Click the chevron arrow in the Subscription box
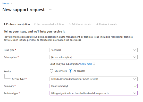 click(x=134, y=57)
